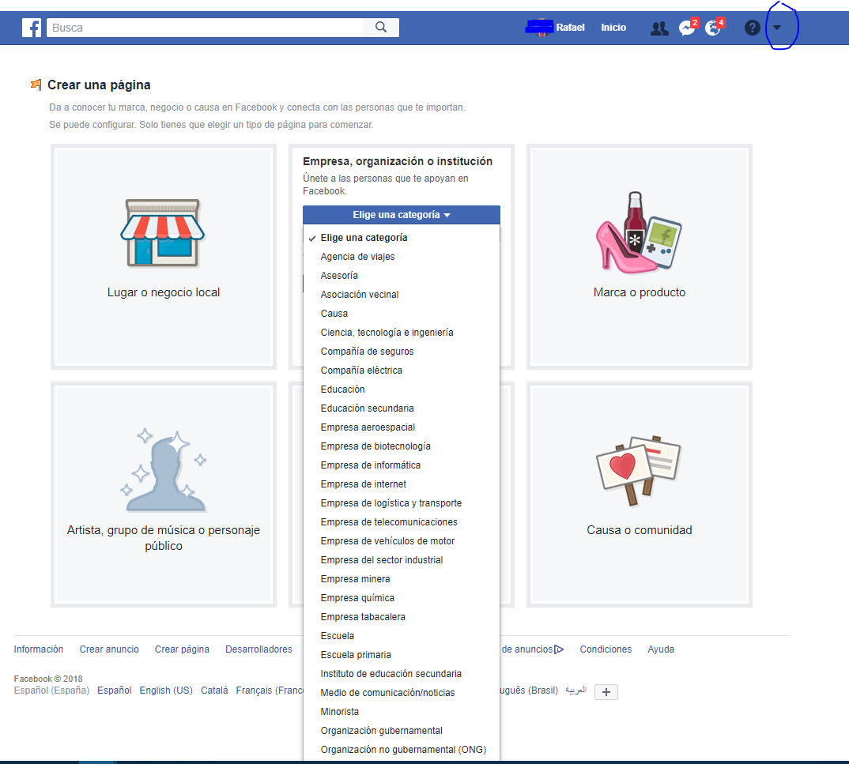Choose Medio de comunicación/noticias
Viewport: 849px width, 764px height.
402,692
